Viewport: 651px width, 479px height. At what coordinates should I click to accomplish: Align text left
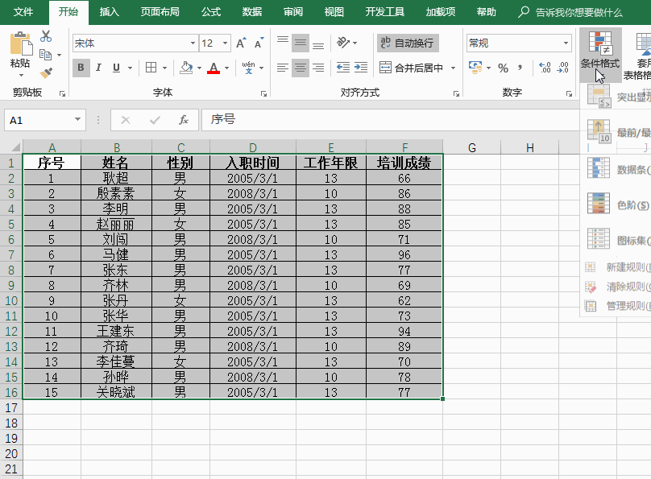click(283, 68)
